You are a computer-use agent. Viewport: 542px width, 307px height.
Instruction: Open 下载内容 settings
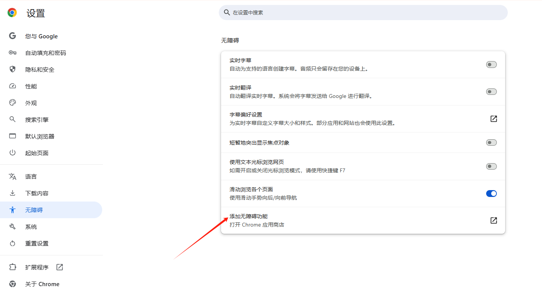click(51, 193)
